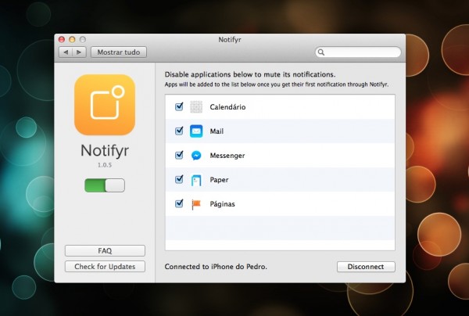The width and height of the screenshot is (469, 316).
Task: Click the Messenger app icon
Action: coord(196,156)
